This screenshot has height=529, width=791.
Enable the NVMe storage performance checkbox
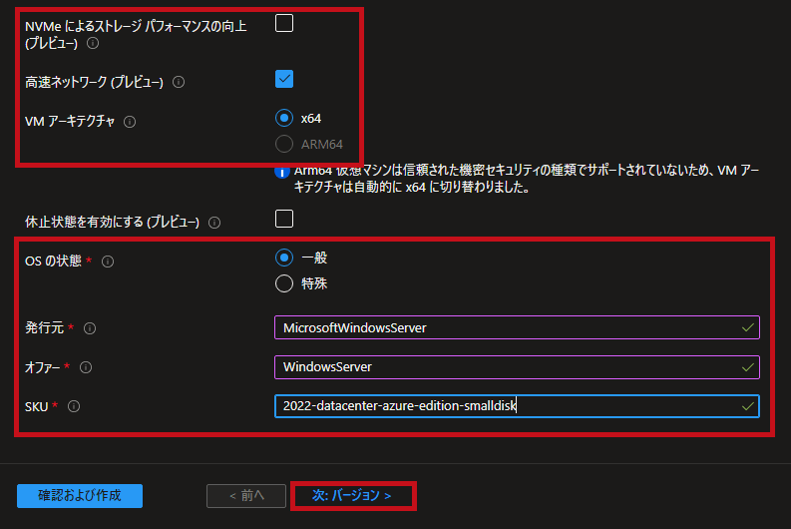point(284,23)
